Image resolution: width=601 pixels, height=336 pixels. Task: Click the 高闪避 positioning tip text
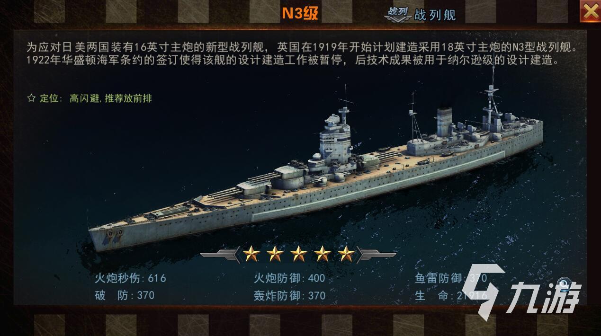pos(110,98)
